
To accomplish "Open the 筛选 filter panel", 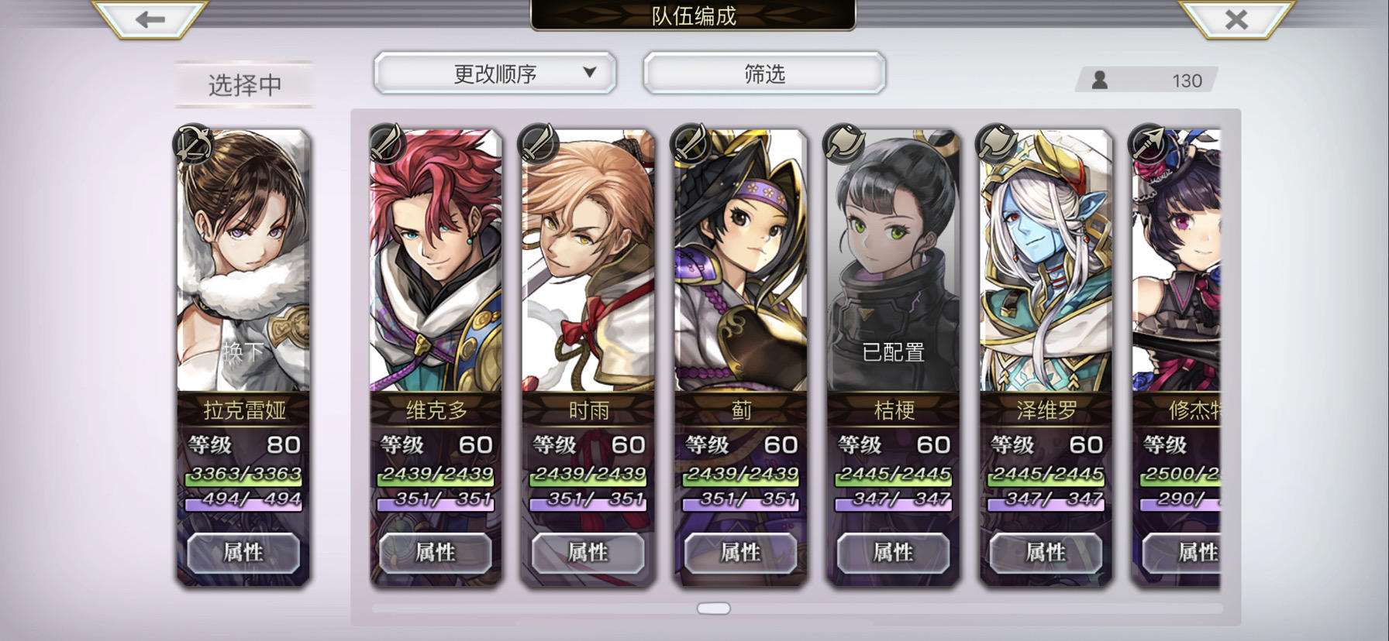I will (764, 74).
